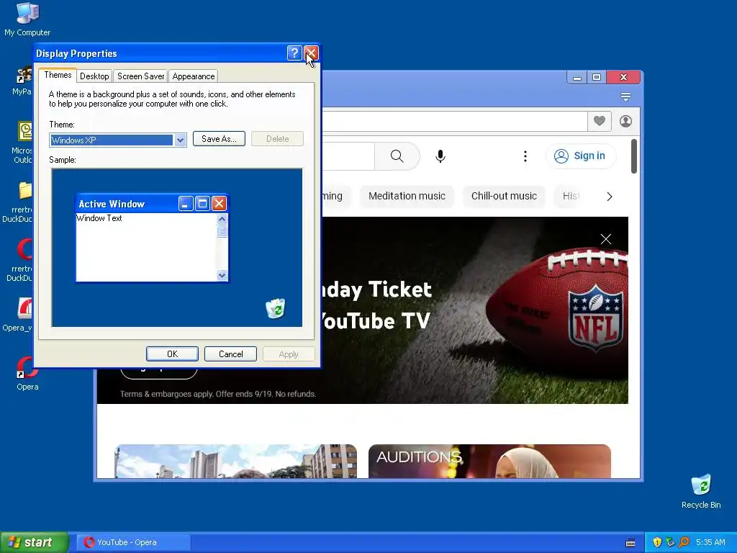Click the security shield tray icon
Viewport: 737px width, 553px height.
pos(657,542)
